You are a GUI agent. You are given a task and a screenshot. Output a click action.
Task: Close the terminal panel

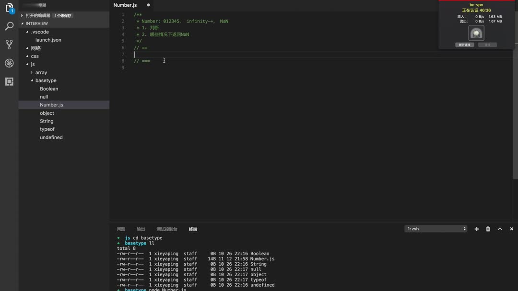point(511,229)
